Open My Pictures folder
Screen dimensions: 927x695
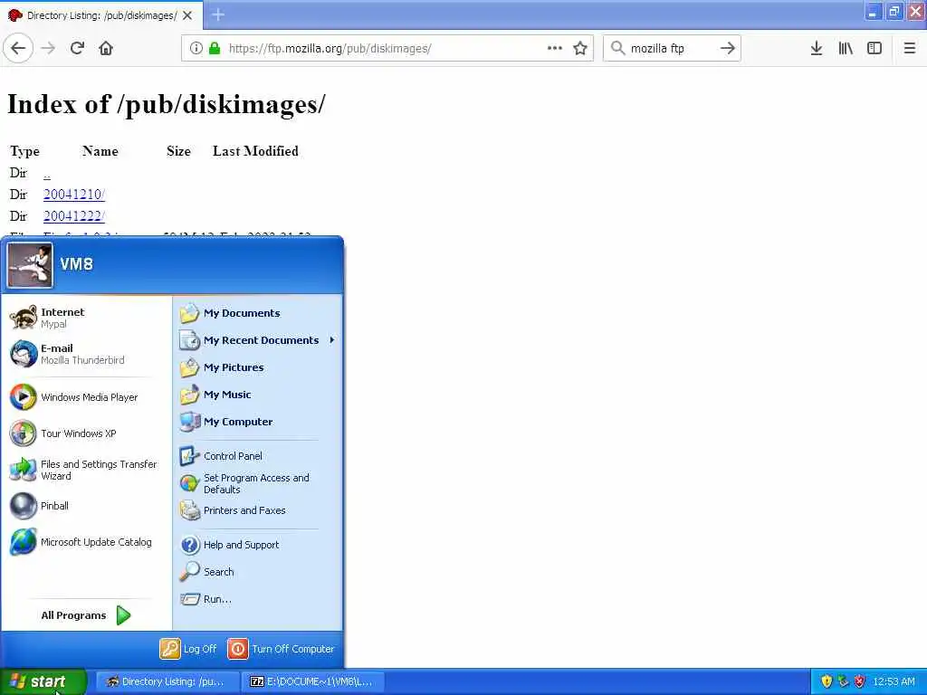pyautogui.click(x=258, y=367)
